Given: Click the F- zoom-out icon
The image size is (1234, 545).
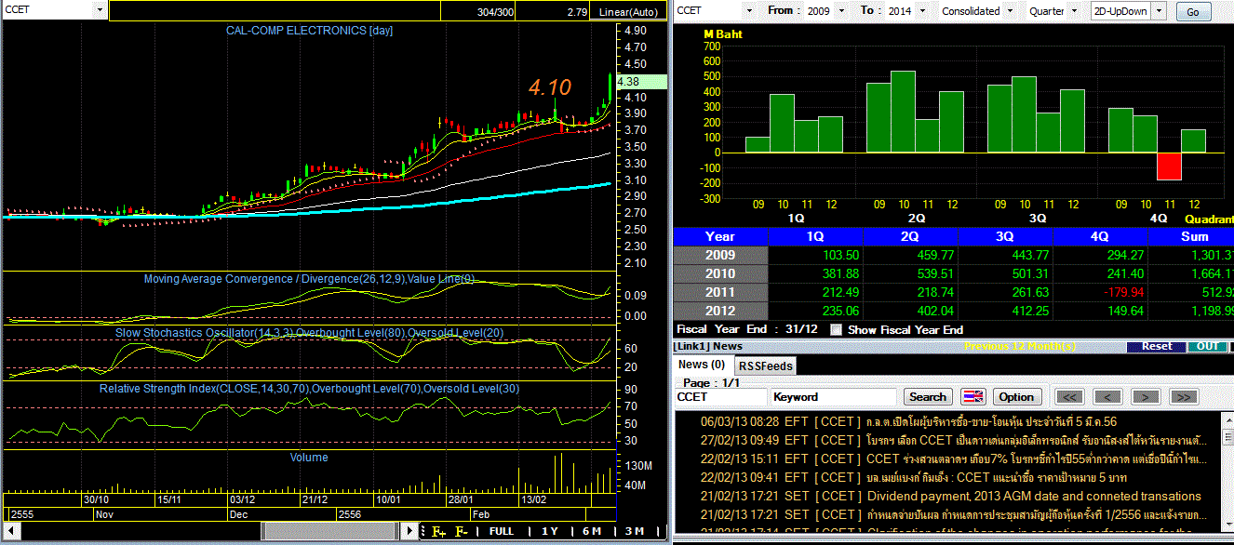Looking at the screenshot, I should click(462, 531).
